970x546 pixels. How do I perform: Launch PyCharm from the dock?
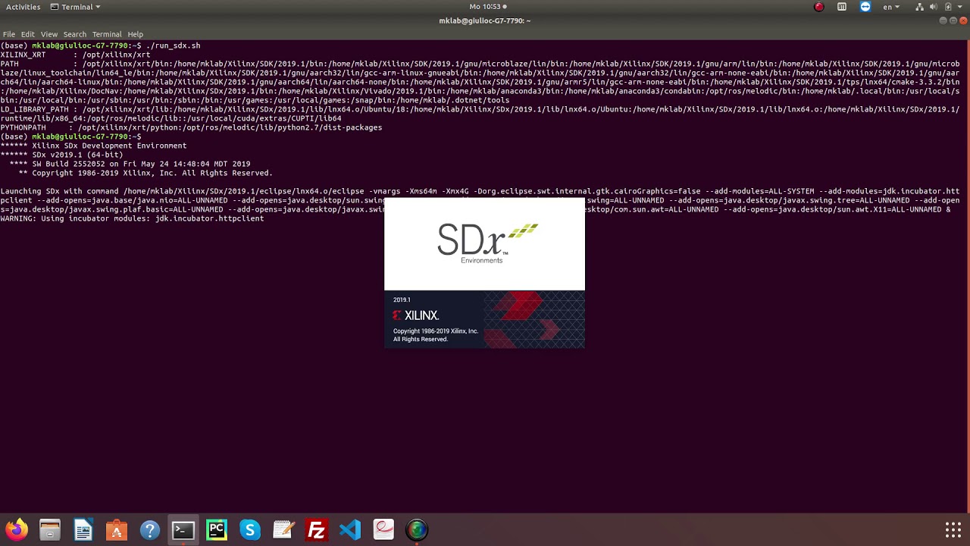pos(217,530)
